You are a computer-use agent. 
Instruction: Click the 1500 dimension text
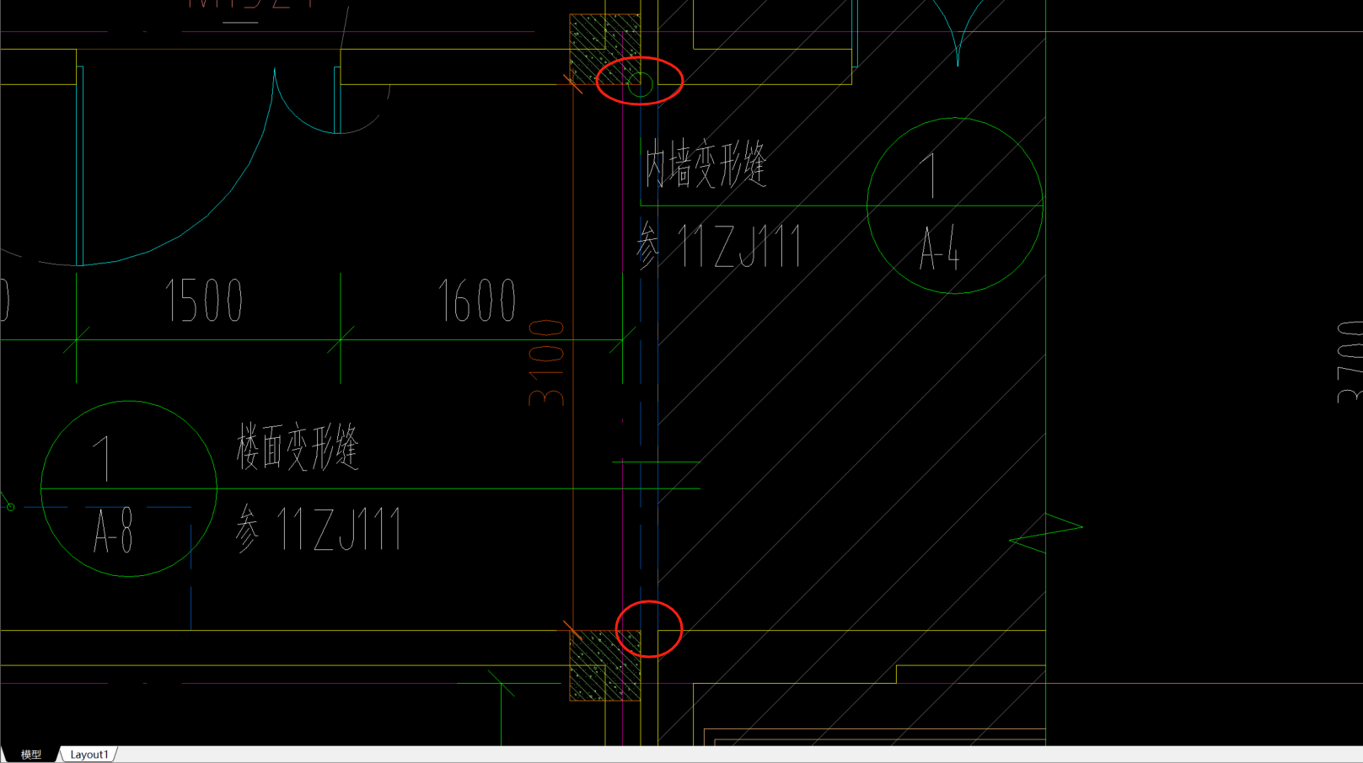pos(205,301)
